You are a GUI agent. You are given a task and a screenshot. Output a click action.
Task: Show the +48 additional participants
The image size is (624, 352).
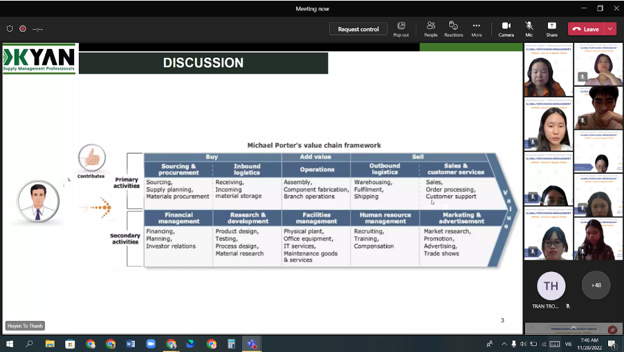tap(596, 285)
